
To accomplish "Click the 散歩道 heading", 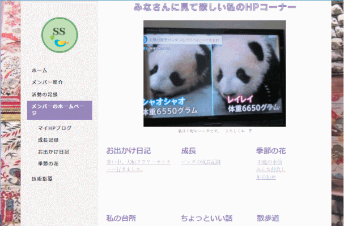I will pos(268,218).
